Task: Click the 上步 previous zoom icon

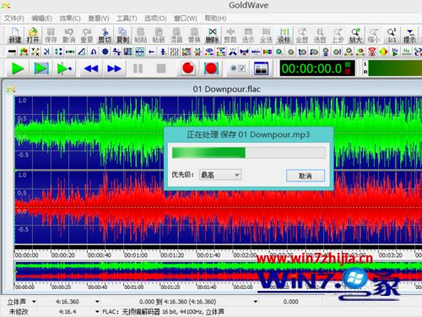Action: (338, 36)
